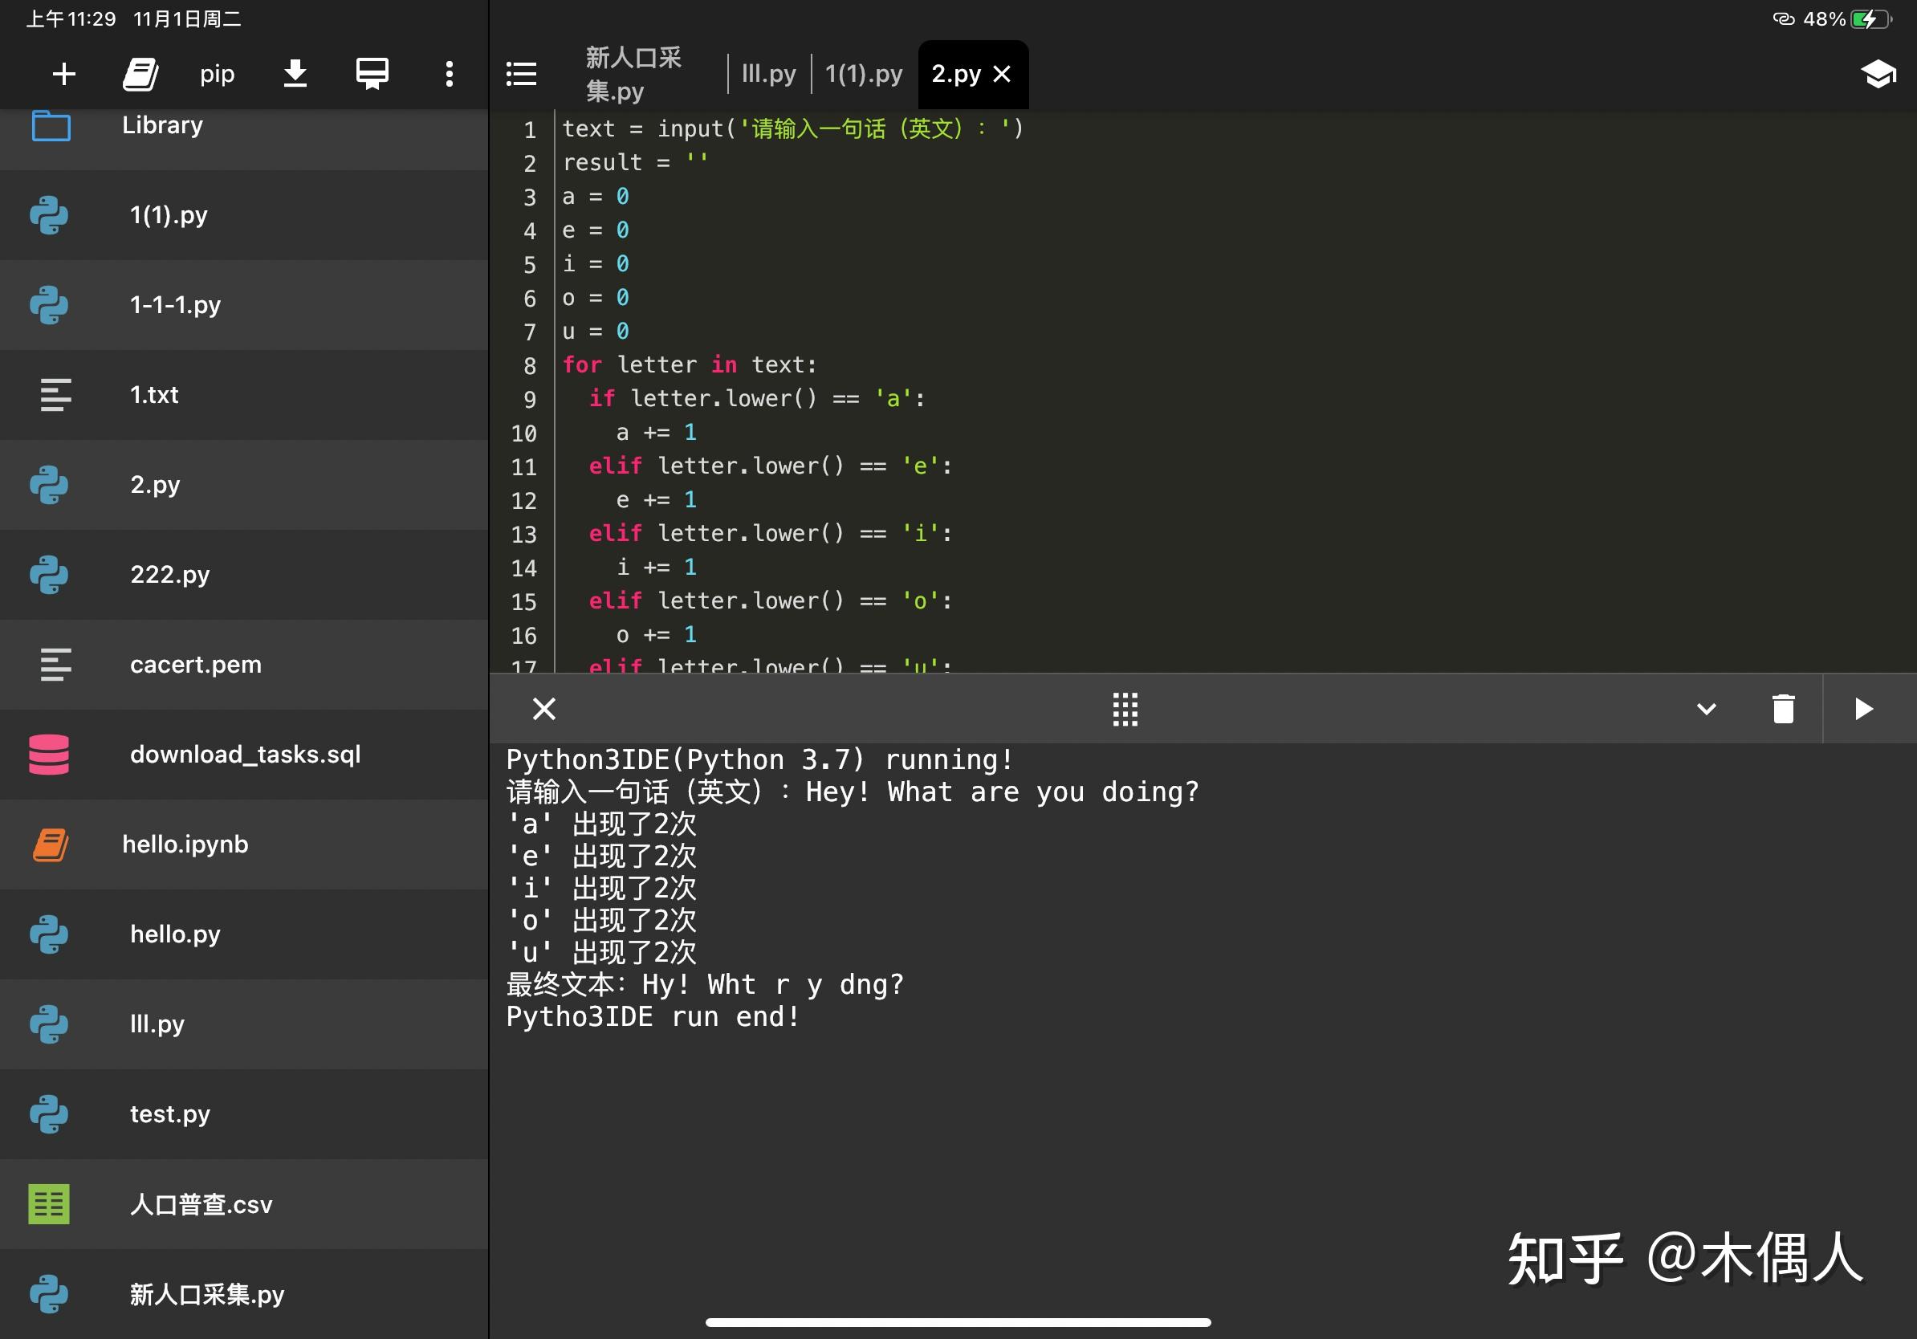This screenshot has height=1339, width=1917.
Task: Click console line "'a' 出现了2次"
Action: (601, 824)
